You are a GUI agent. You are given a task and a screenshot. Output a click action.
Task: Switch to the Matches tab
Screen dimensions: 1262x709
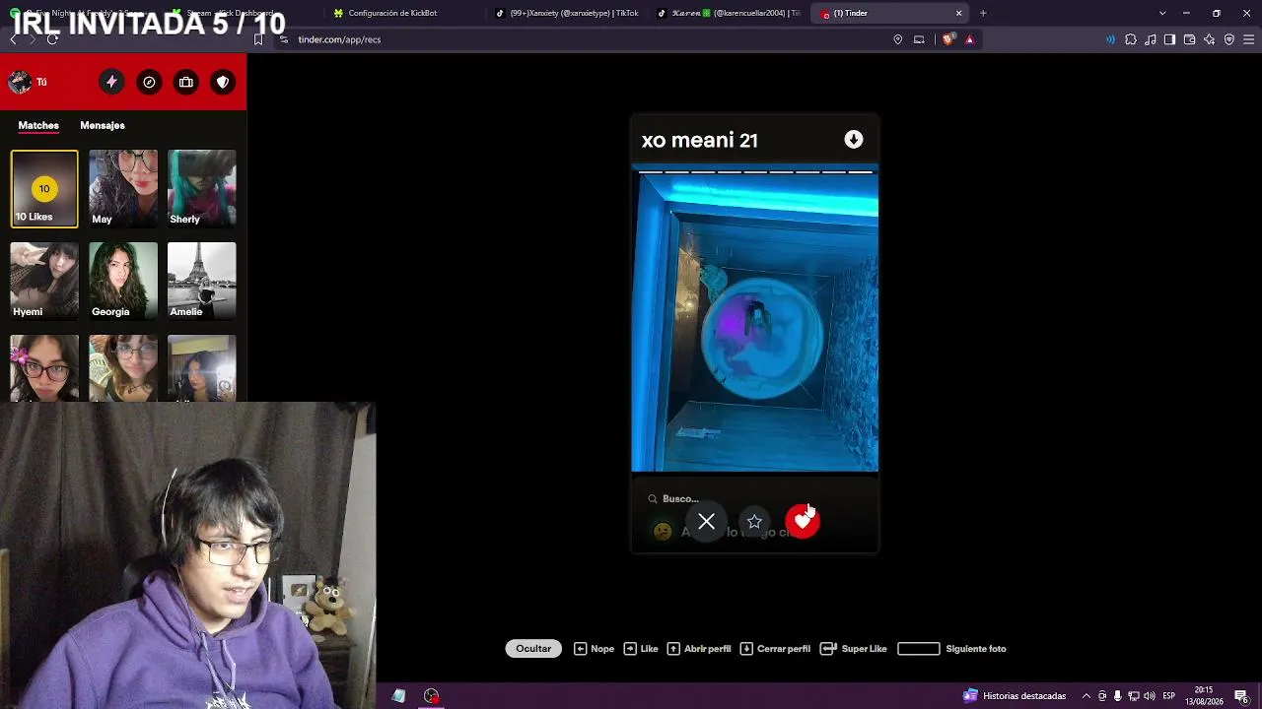click(38, 125)
